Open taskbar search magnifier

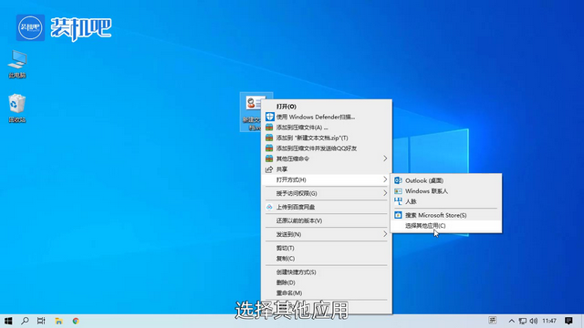(x=25, y=321)
